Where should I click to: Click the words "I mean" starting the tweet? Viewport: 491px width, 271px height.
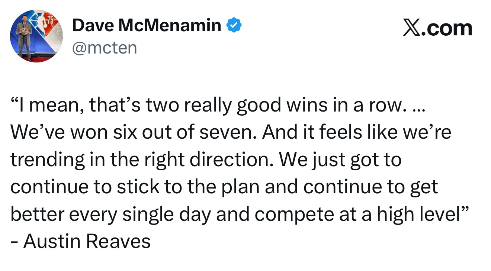click(49, 106)
